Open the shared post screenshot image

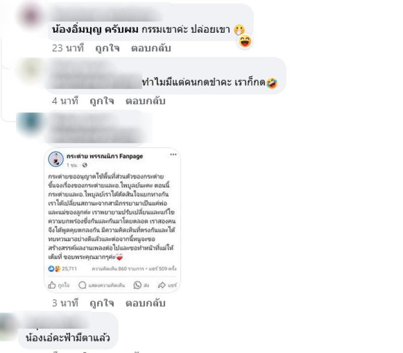point(112,220)
